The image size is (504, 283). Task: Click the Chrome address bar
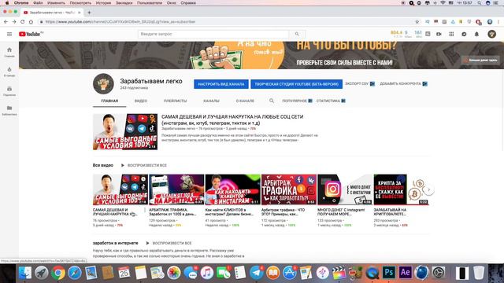click(225, 22)
